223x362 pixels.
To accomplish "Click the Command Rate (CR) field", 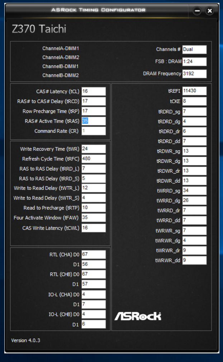I will pos(94,131).
